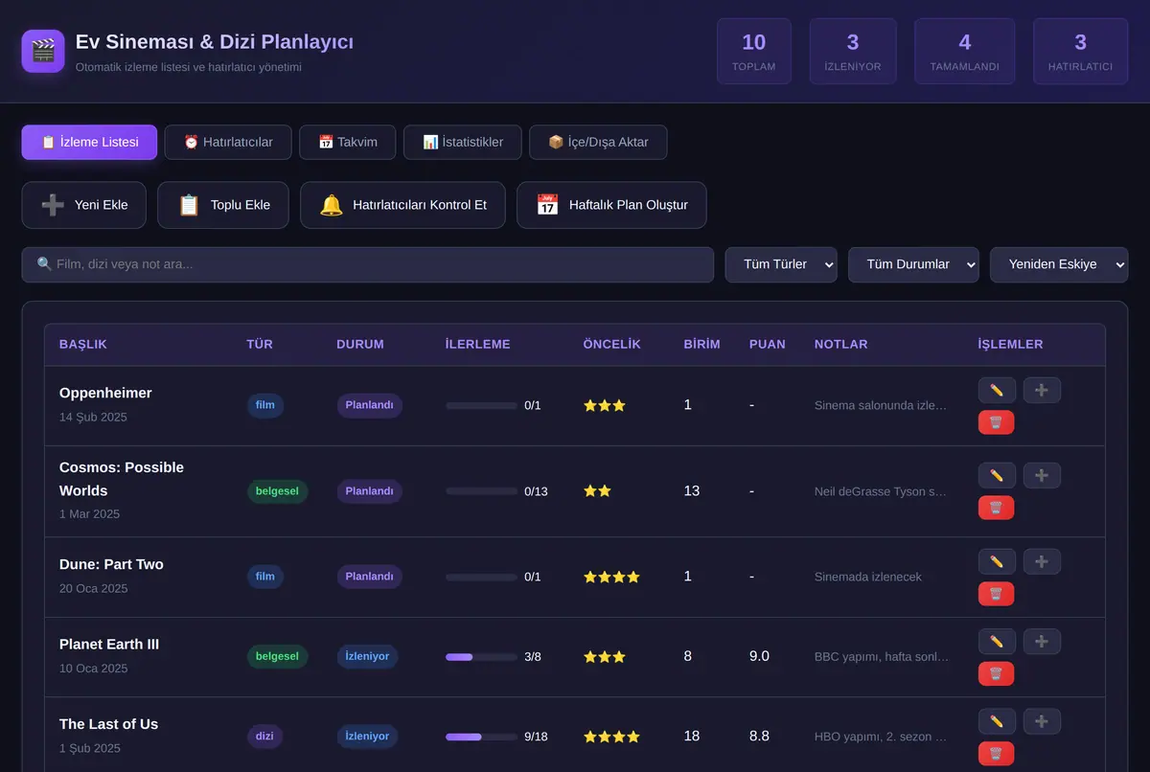Image resolution: width=1150 pixels, height=772 pixels.
Task: Expand the Tüm Durumlar status filter
Action: (913, 264)
